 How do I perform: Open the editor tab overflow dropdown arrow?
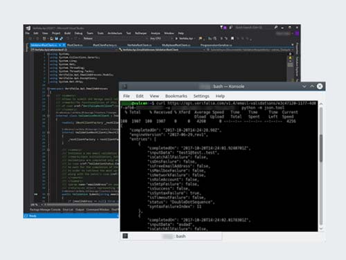tap(293, 45)
